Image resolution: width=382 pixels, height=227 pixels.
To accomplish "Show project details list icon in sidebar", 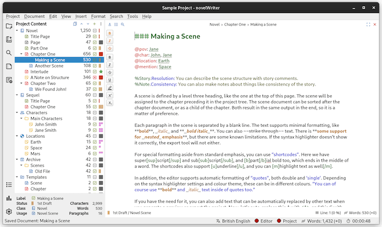I will [x=9, y=185].
